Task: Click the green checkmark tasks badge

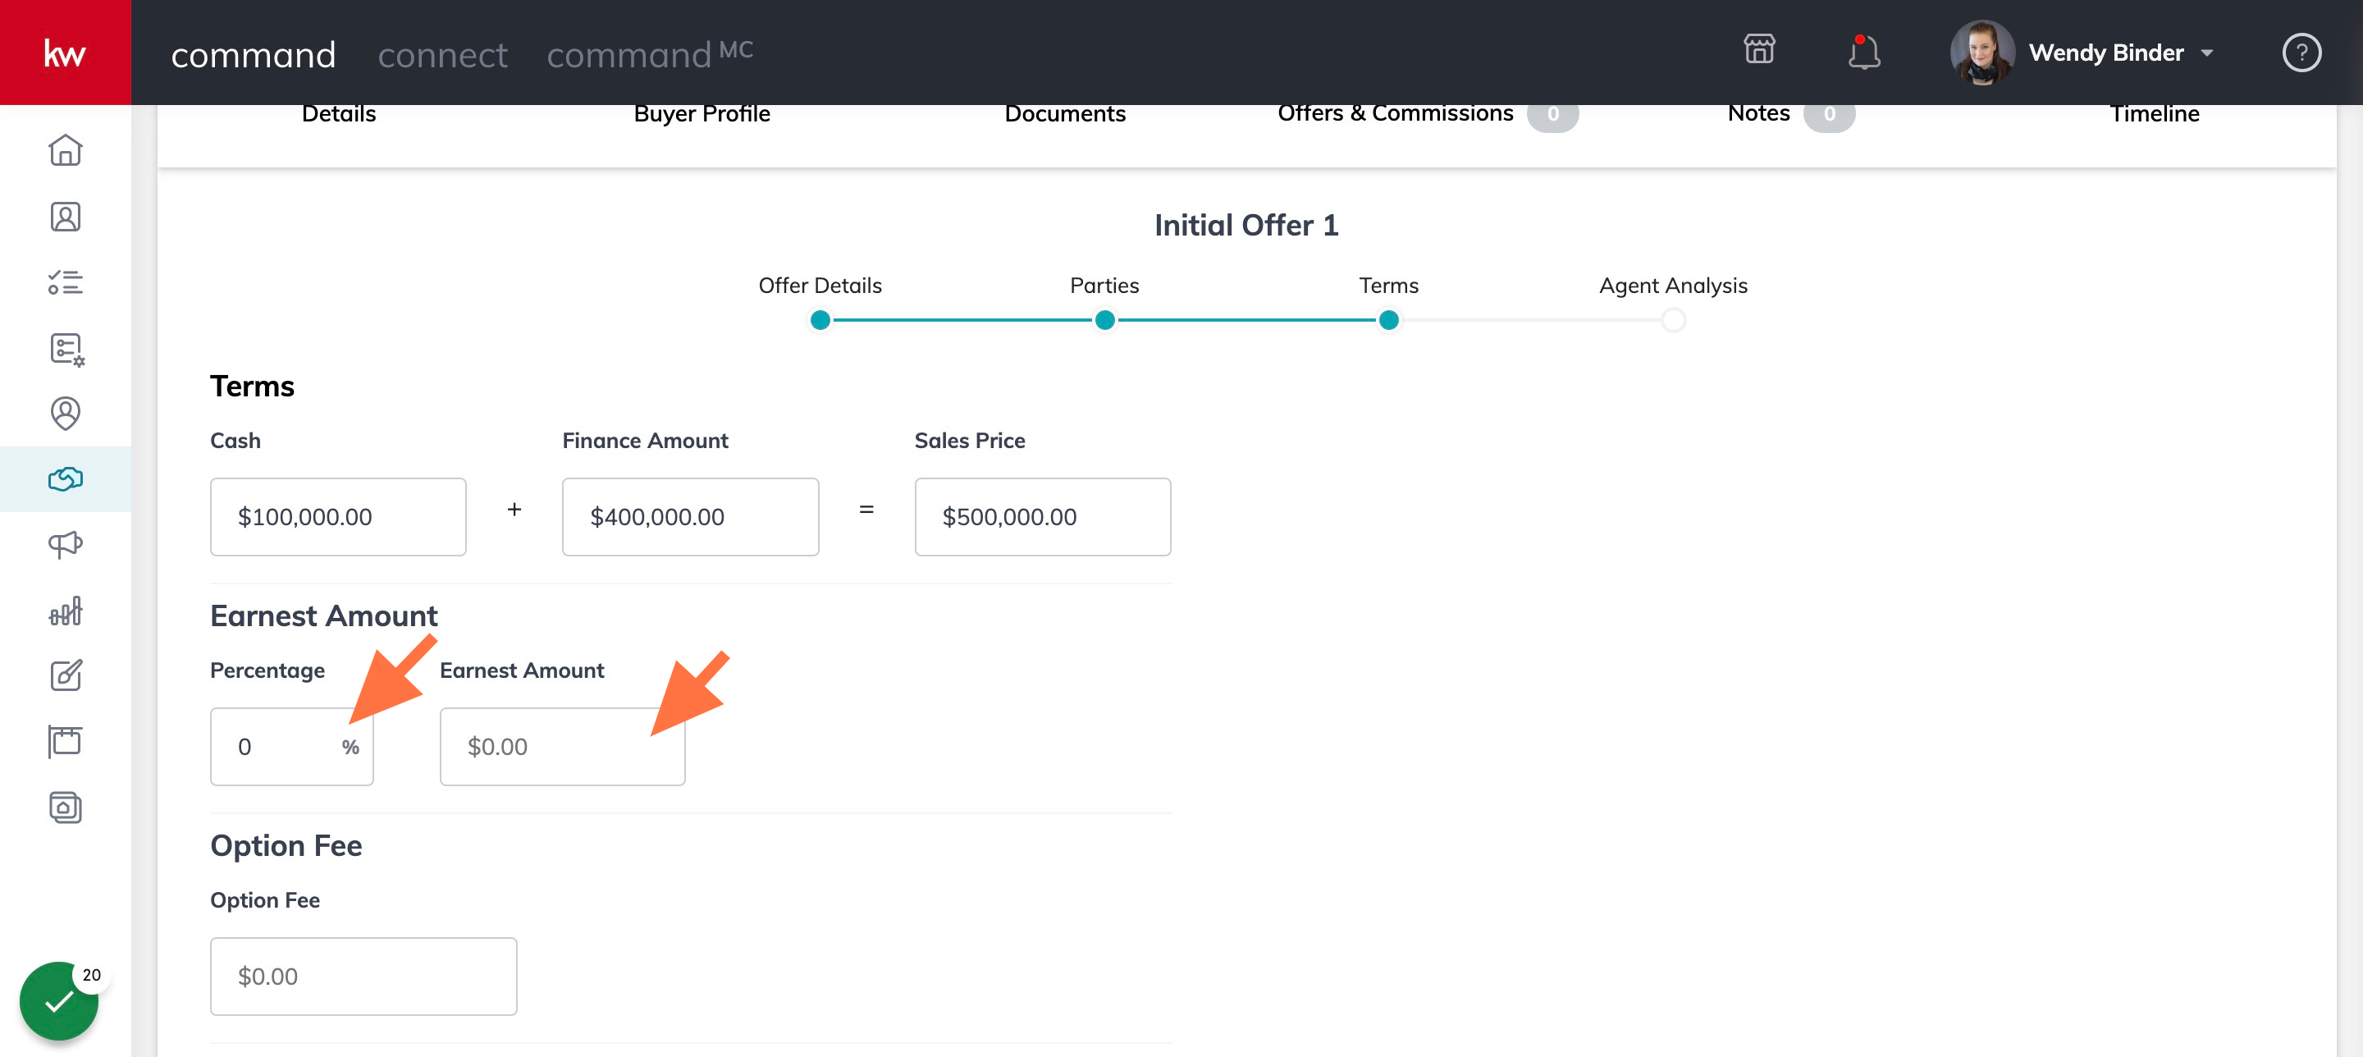Action: 59,1001
